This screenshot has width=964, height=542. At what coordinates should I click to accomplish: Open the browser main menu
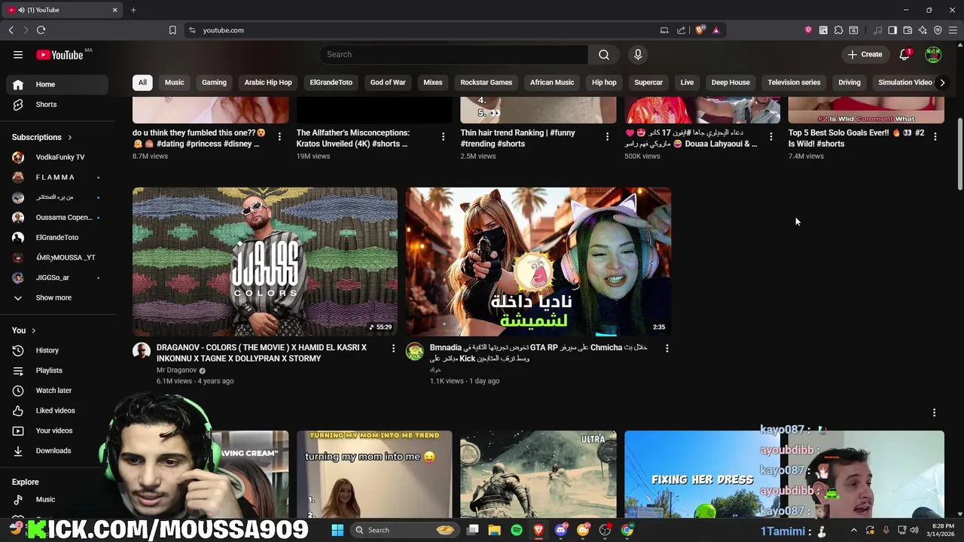[953, 30]
